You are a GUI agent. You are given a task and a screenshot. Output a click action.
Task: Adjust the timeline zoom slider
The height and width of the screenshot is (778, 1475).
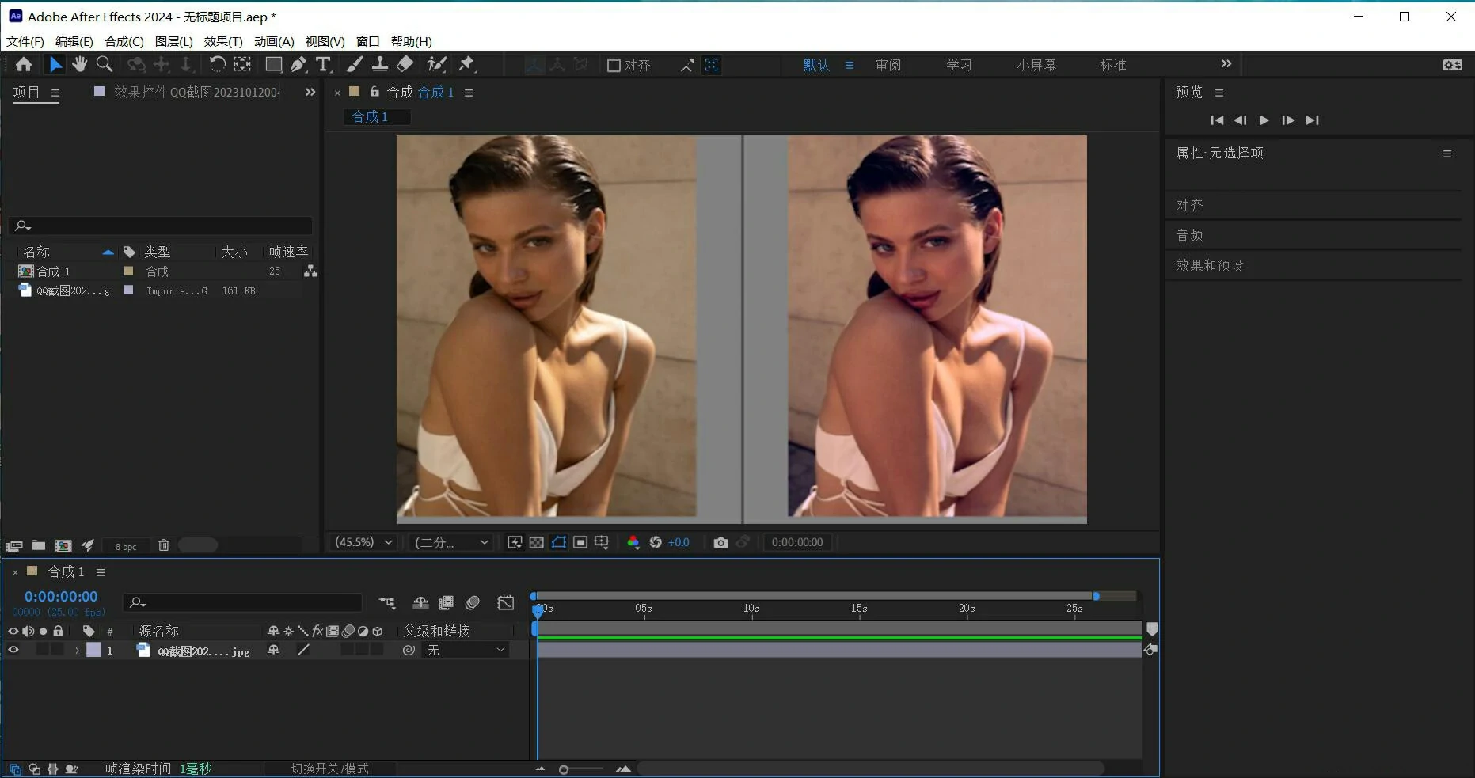pyautogui.click(x=564, y=769)
